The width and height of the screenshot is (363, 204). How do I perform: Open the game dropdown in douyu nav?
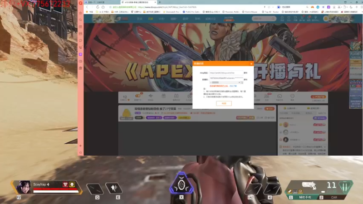tap(186, 19)
